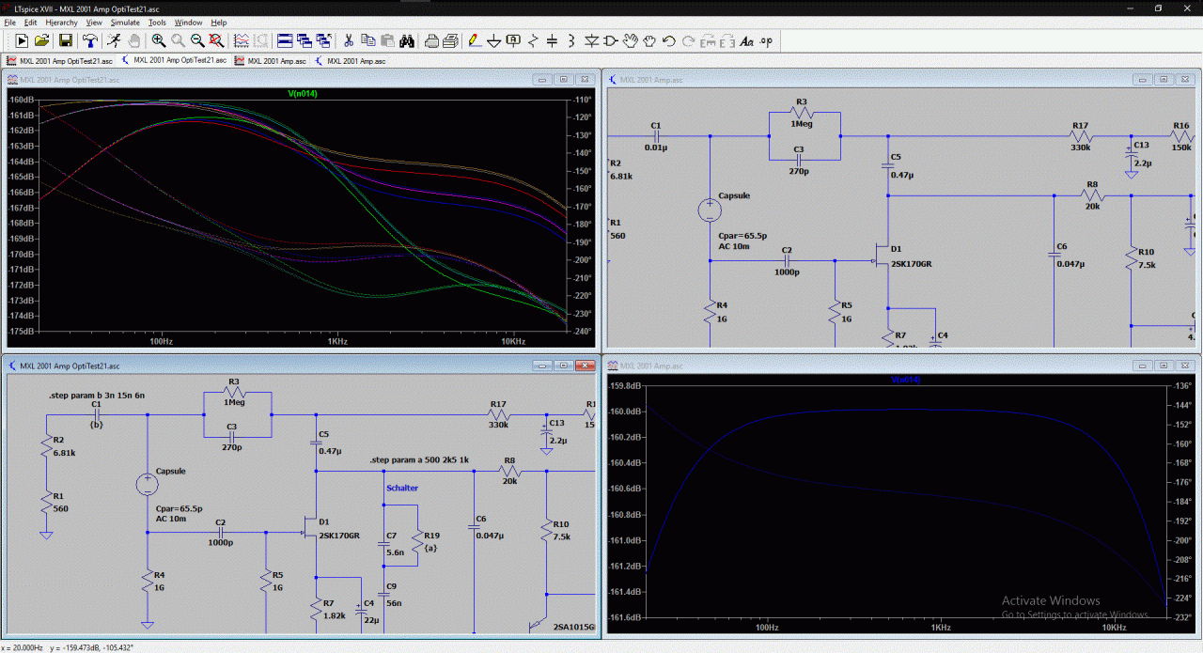Open the Tools menu

pos(157,22)
